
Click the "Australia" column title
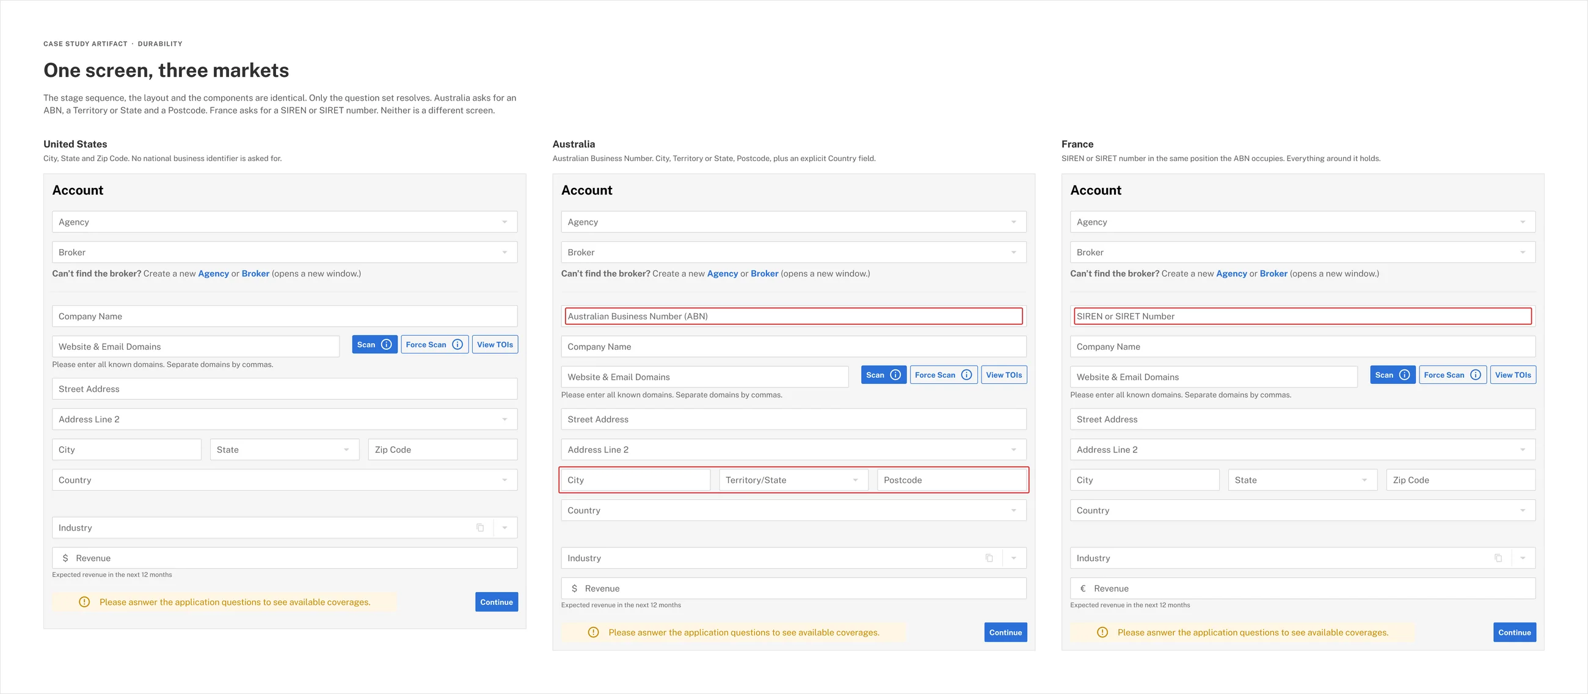click(x=574, y=144)
